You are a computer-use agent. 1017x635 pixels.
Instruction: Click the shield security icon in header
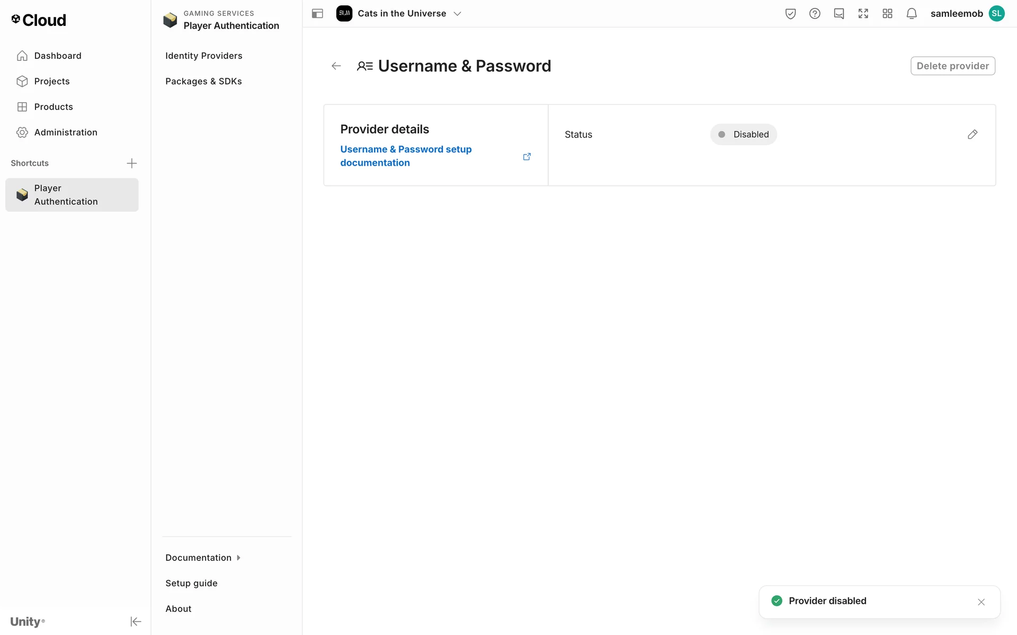(x=790, y=14)
